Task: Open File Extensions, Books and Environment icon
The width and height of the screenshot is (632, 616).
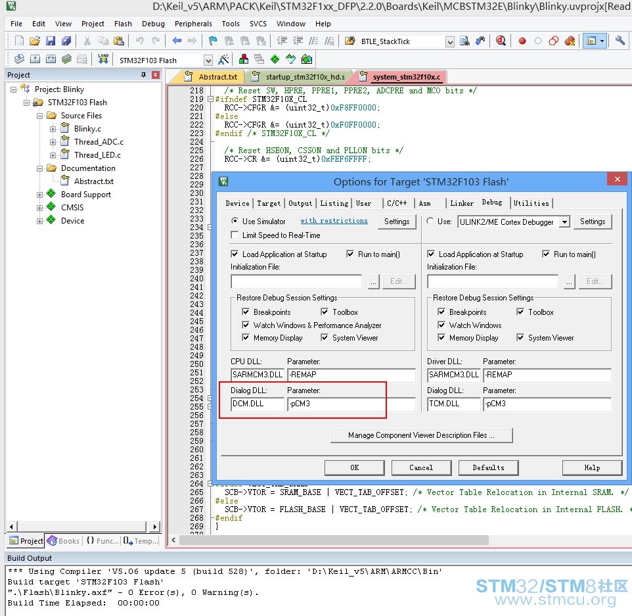Action: [243, 59]
